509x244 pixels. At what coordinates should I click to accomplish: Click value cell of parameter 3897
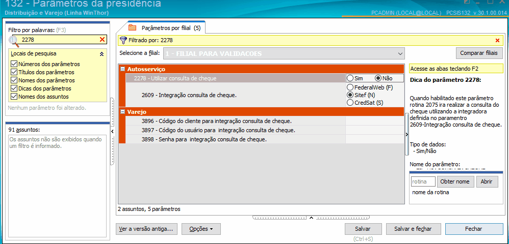pyautogui.click(x=374, y=130)
